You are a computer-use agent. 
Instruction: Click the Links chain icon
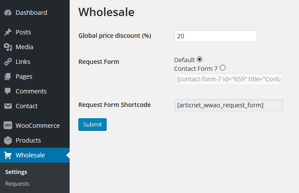tap(8, 62)
